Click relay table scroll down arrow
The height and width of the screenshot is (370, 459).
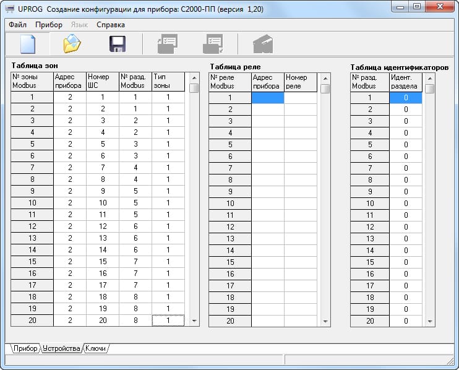(x=325, y=321)
